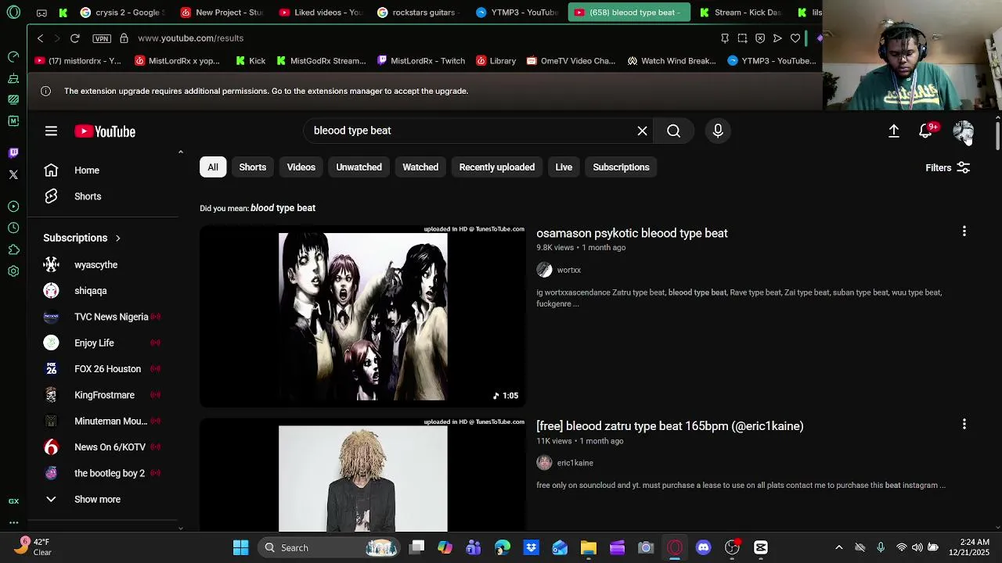1002x563 pixels.
Task: Select the Recently uploaded chip
Action: coord(496,167)
